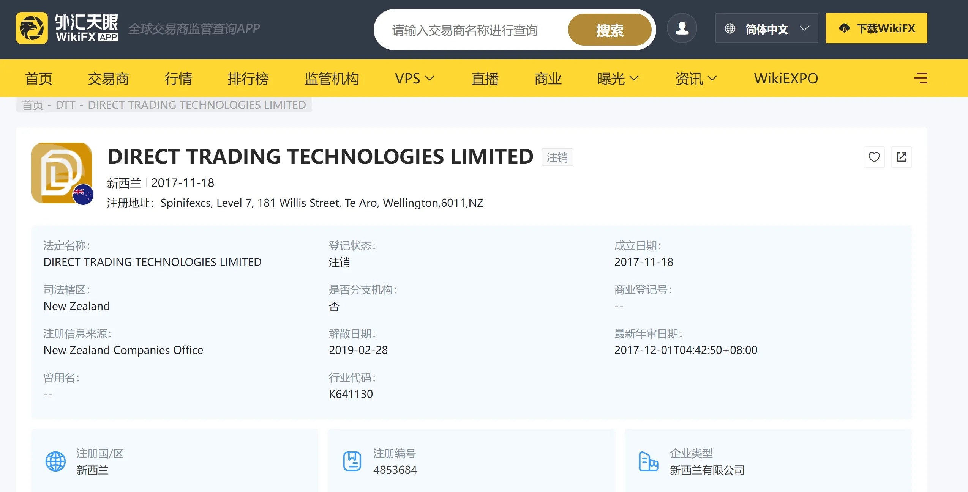Open the 监管机构 nav item
This screenshot has height=492, width=968.
click(332, 79)
